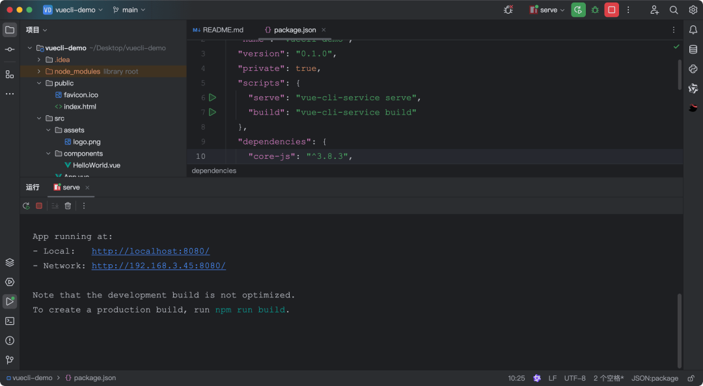Close the serve run tab
The height and width of the screenshot is (386, 703).
click(x=87, y=187)
